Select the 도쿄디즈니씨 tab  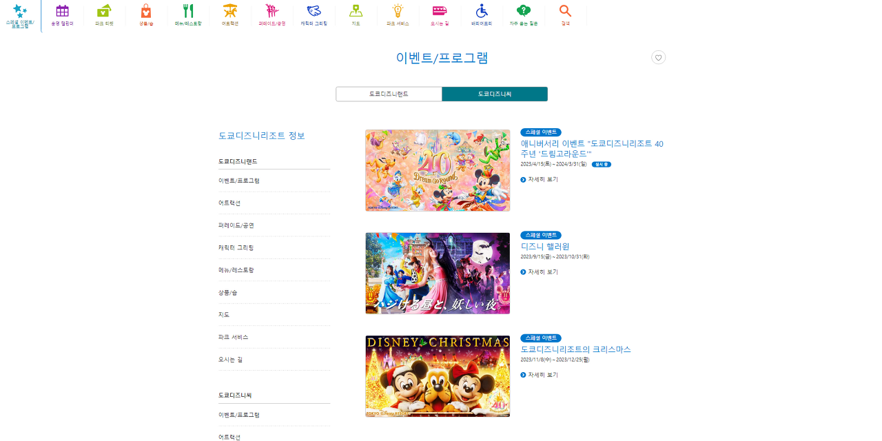pos(494,94)
